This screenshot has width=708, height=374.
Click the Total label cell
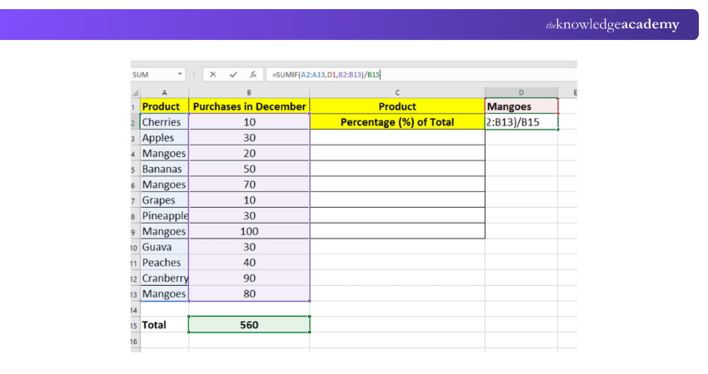pyautogui.click(x=164, y=325)
